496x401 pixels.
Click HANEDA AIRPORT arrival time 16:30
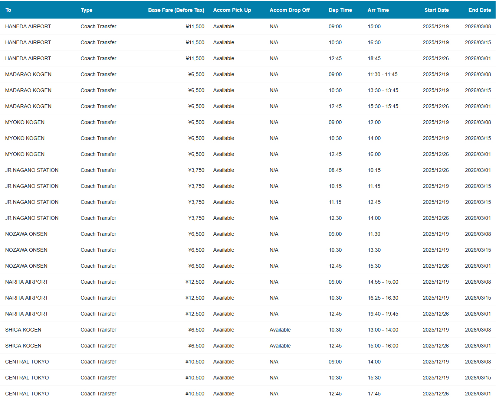[x=374, y=42]
